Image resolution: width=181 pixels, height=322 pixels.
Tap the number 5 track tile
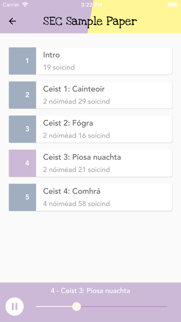click(x=23, y=198)
